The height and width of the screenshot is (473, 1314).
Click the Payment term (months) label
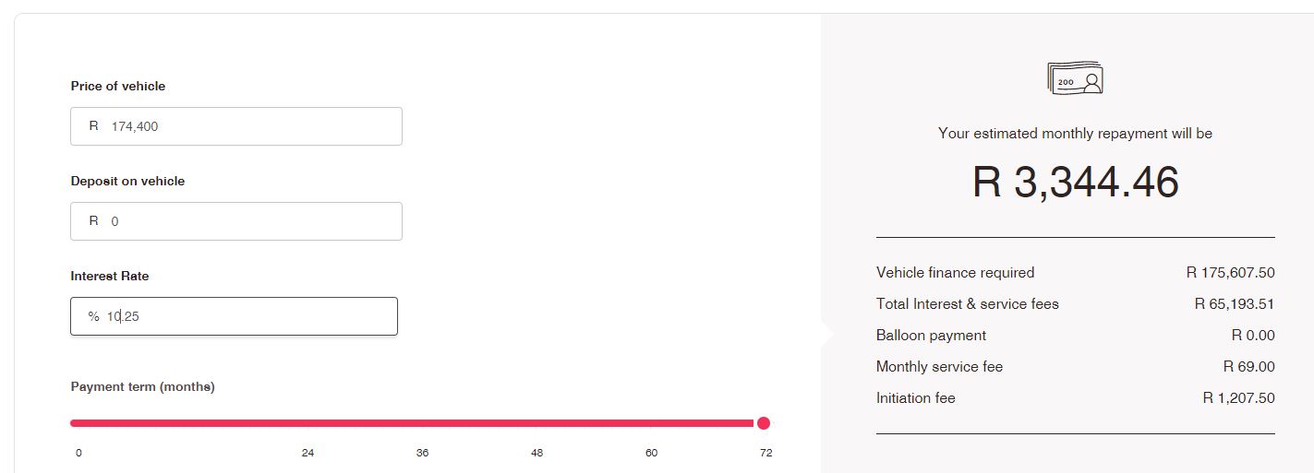[x=142, y=387]
